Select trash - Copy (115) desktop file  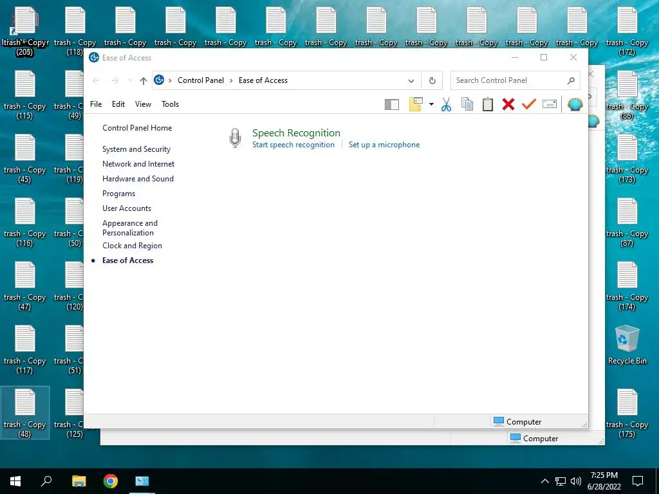pos(25,95)
